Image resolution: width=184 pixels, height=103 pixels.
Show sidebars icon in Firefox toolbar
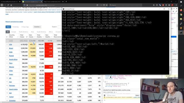click(x=157, y=5)
